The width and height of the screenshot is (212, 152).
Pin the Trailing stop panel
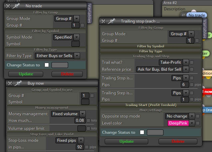pyautogui.click(x=111, y=21)
